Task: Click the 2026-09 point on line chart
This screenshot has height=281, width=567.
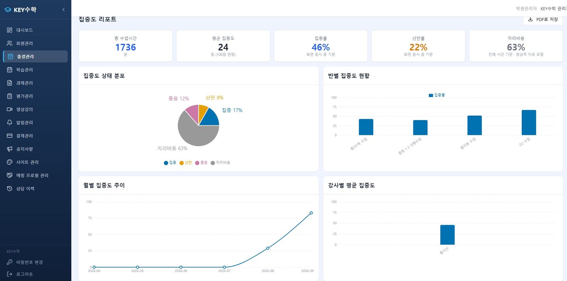Action: click(x=311, y=213)
